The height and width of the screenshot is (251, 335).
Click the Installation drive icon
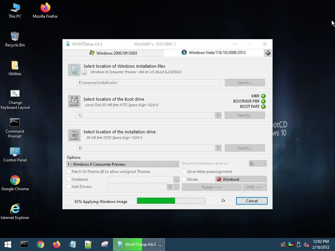74,135
